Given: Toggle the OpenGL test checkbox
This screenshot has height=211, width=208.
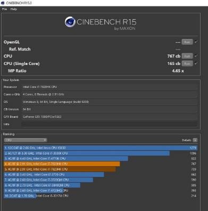Looking at the screenshot, I should pos(196,42).
